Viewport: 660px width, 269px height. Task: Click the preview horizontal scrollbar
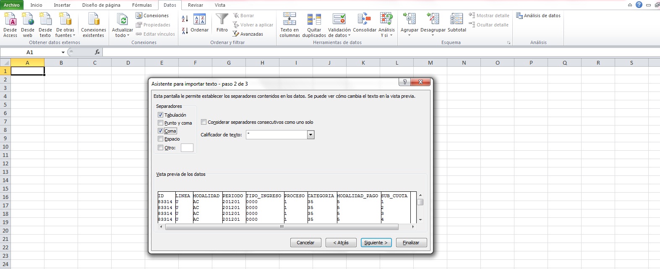(282, 227)
